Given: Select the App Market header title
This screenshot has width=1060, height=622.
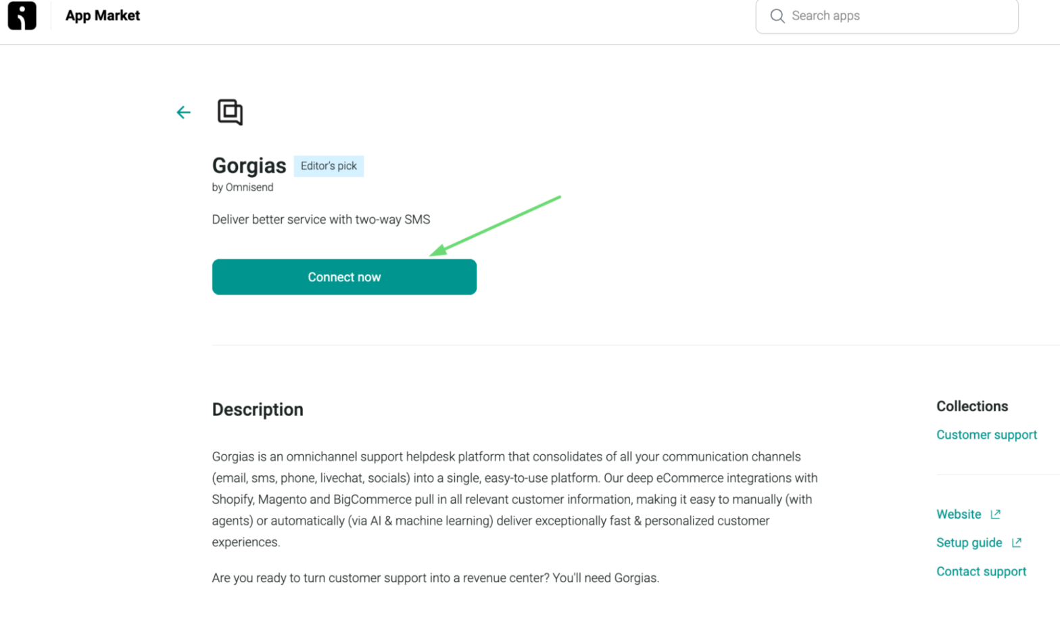Looking at the screenshot, I should pos(102,15).
